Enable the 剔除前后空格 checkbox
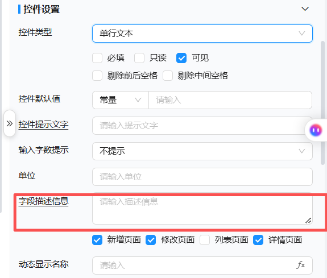The height and width of the screenshot is (278, 327). click(x=97, y=76)
